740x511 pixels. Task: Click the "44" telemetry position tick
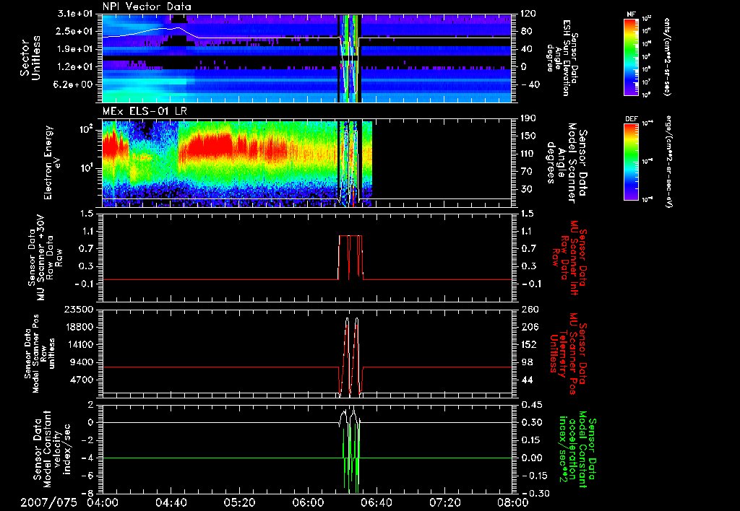526,380
